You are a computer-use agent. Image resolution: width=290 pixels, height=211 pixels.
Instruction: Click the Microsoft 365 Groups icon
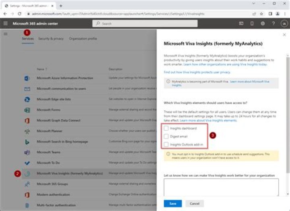click(27, 184)
